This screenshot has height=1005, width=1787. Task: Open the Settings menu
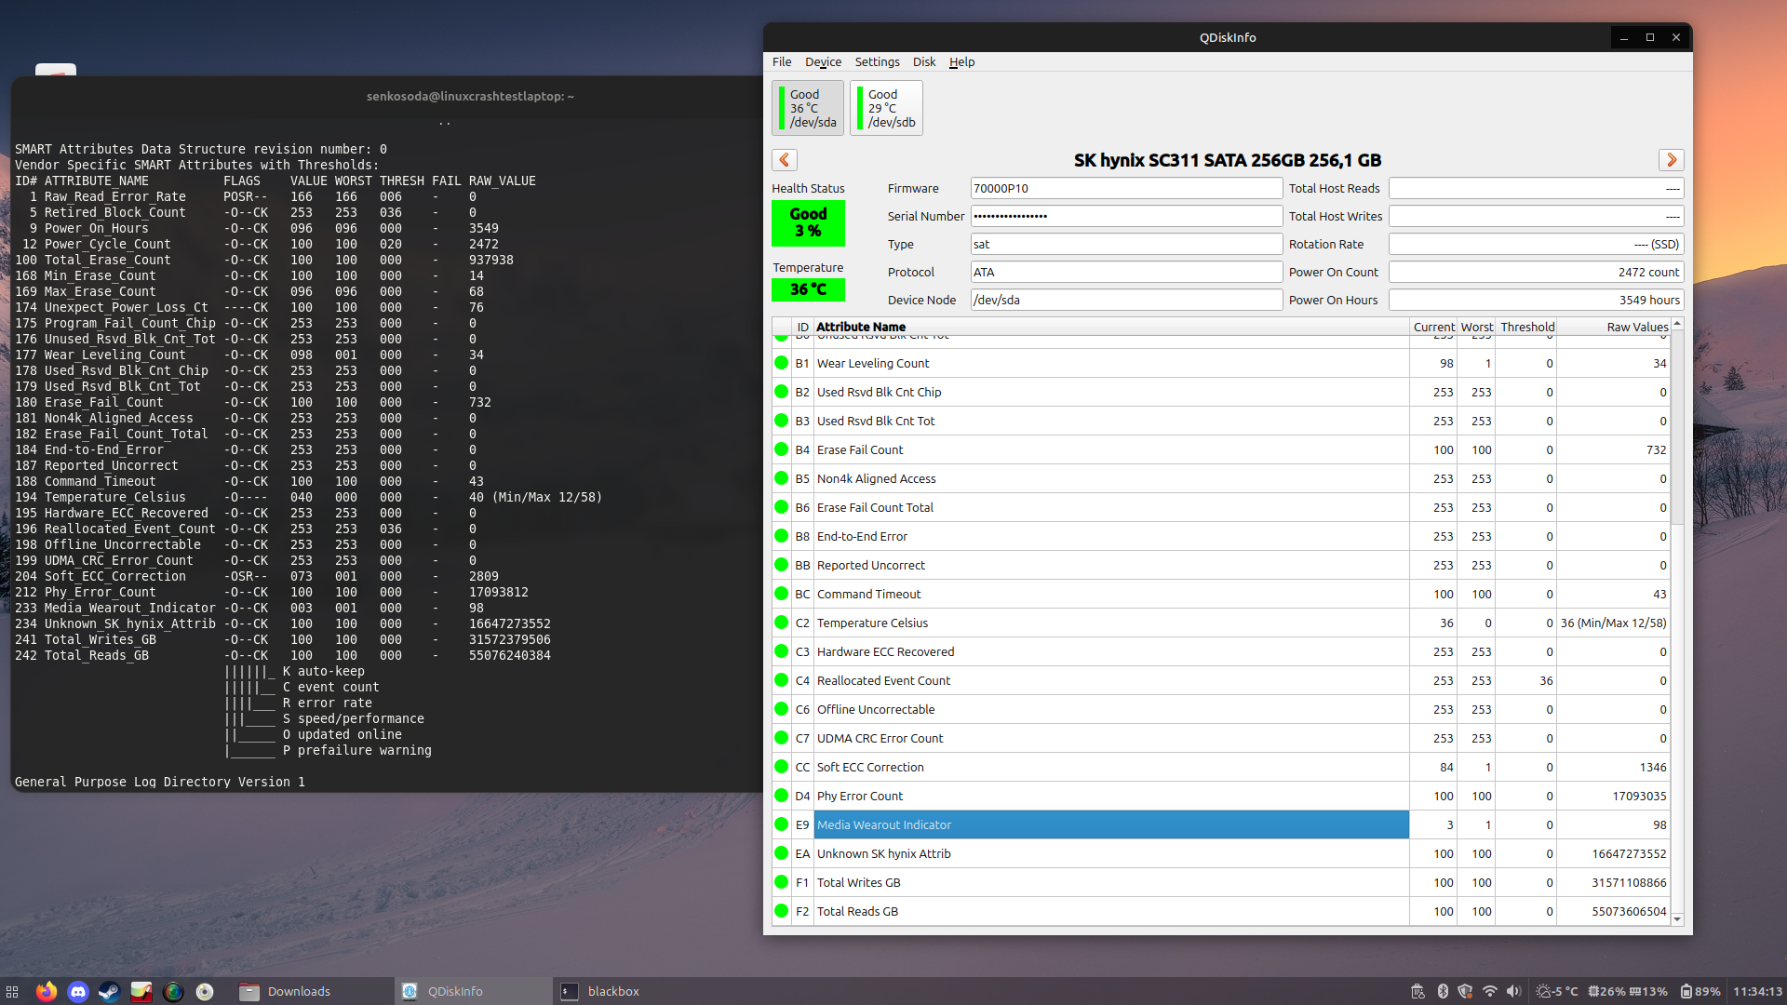(x=877, y=61)
